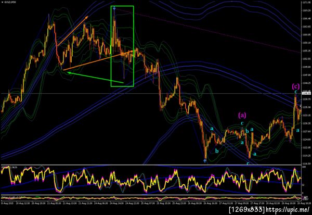Select the cyan b label below wave (a)

[x=247, y=131]
